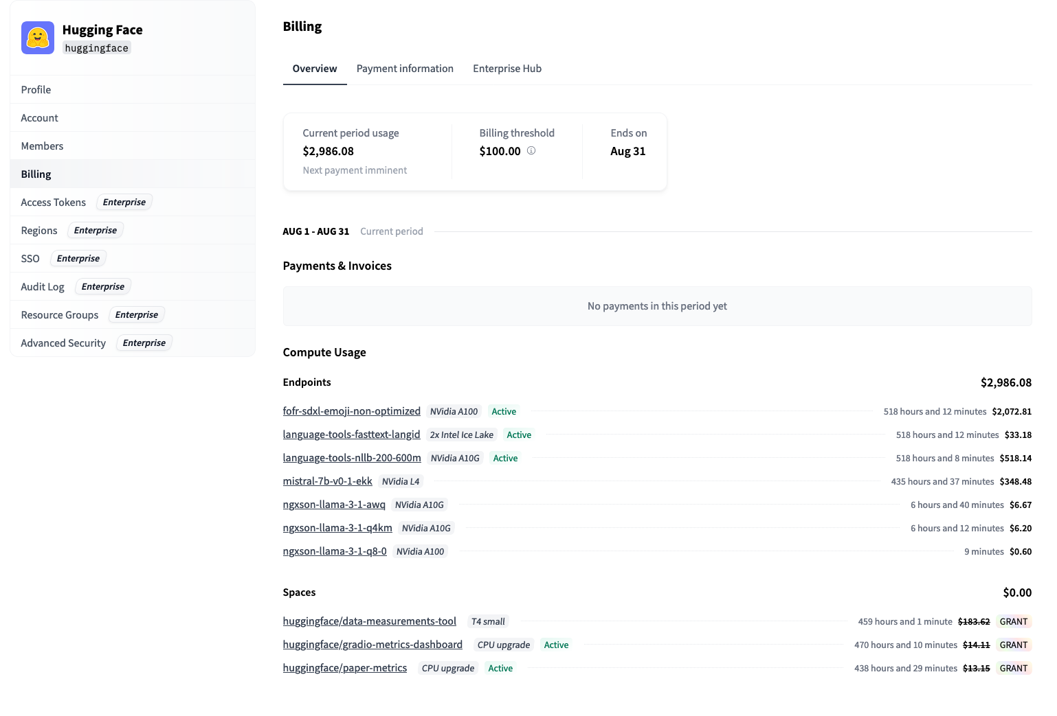This screenshot has height=716, width=1057.
Task: Open the billing threshold info tooltip icon
Action: pos(531,150)
